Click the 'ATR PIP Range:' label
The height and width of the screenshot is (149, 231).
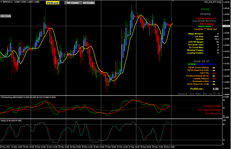pyautogui.click(x=196, y=42)
